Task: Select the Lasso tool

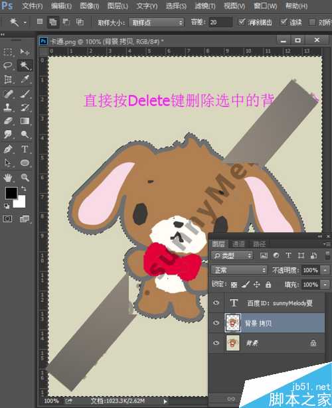Action: (x=8, y=65)
